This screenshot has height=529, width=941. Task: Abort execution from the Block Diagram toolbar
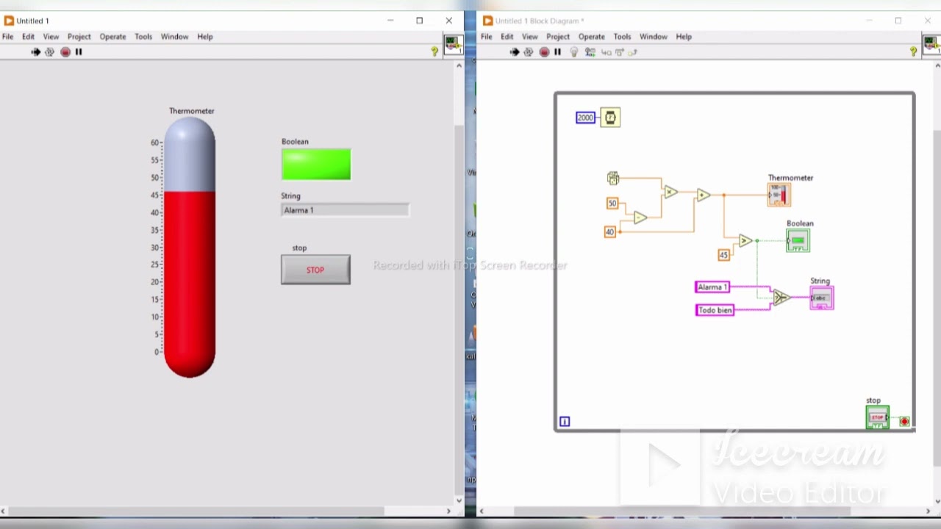pyautogui.click(x=544, y=52)
